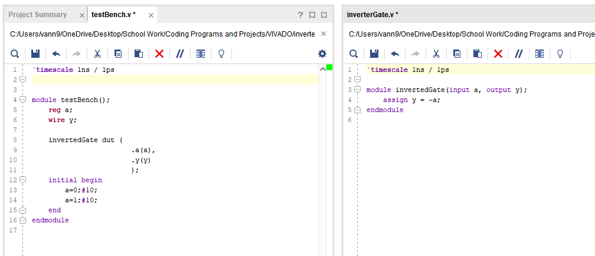Image resolution: width=595 pixels, height=256 pixels.
Task: Open editor settings gear in testBench pane
Action: (322, 54)
